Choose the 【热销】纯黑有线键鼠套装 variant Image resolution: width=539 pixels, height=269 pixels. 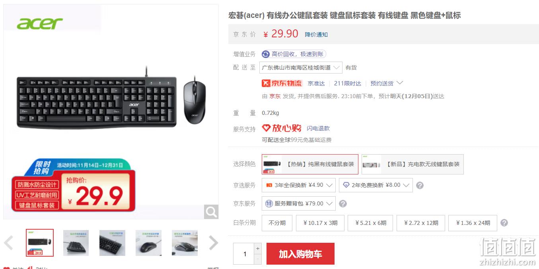click(310, 164)
